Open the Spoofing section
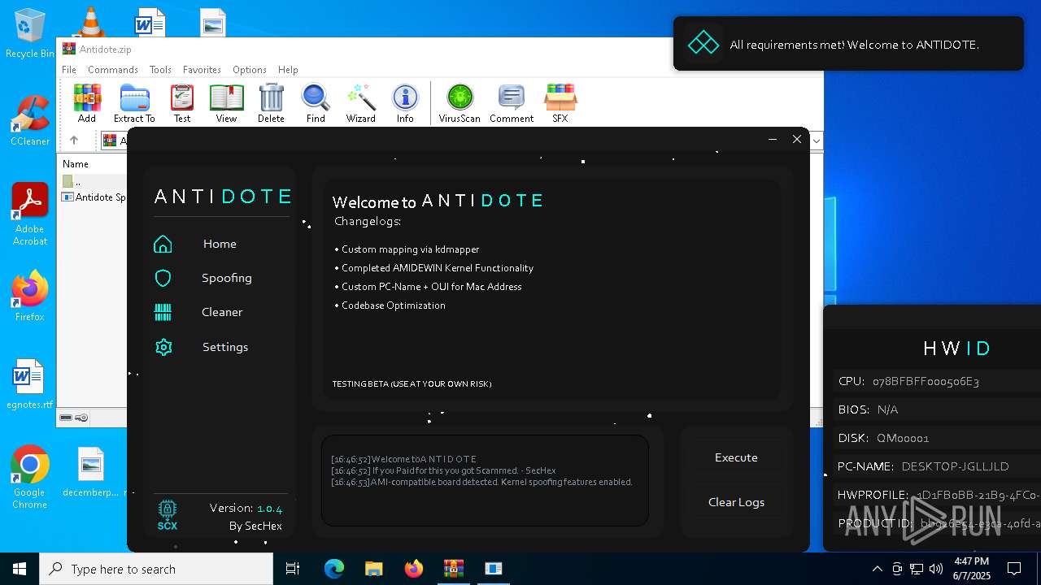 coord(226,278)
